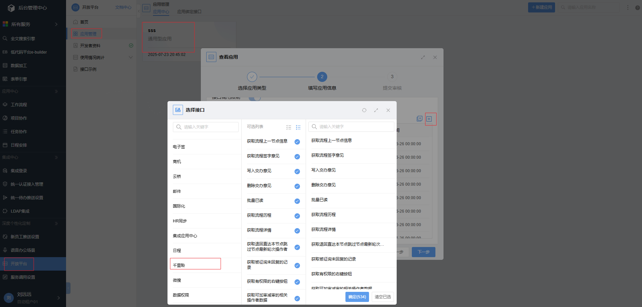Image resolution: width=642 pixels, height=307 pixels.
Task: Switch to the 应用绑定接口 tab
Action: (x=189, y=12)
